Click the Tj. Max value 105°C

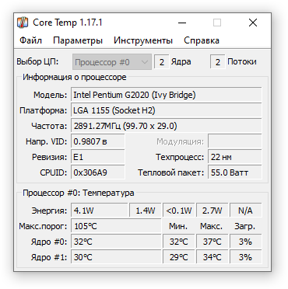[x=116, y=226]
